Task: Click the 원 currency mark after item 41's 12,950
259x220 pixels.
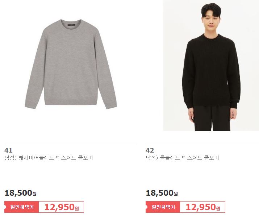Action: click(x=77, y=208)
